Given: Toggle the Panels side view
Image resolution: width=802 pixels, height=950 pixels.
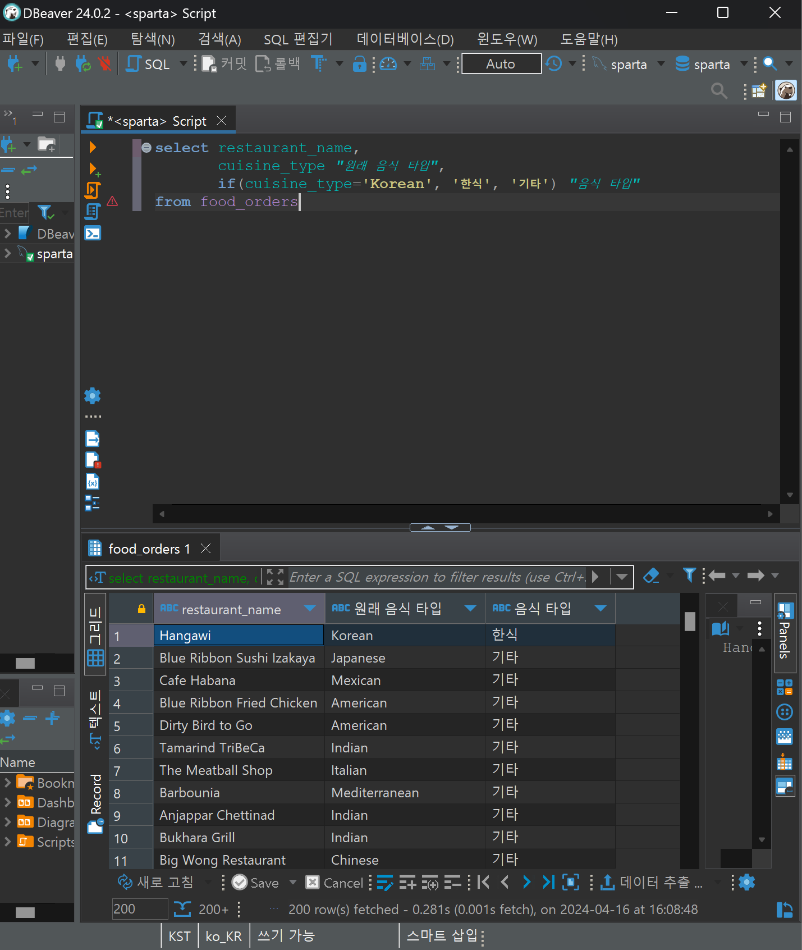Looking at the screenshot, I should [785, 633].
